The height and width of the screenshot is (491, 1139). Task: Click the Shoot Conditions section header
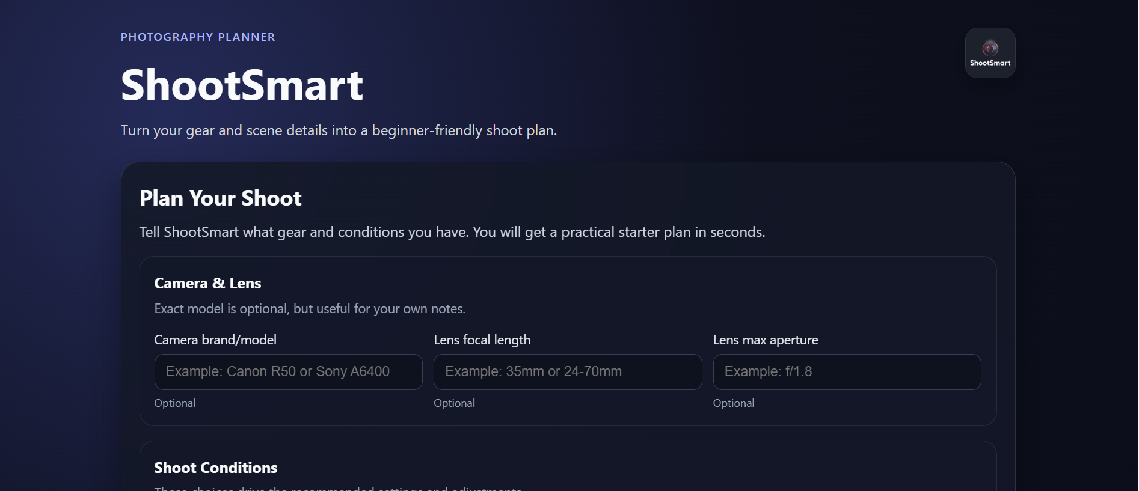pos(216,468)
